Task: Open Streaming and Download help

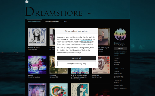Action: [119, 77]
